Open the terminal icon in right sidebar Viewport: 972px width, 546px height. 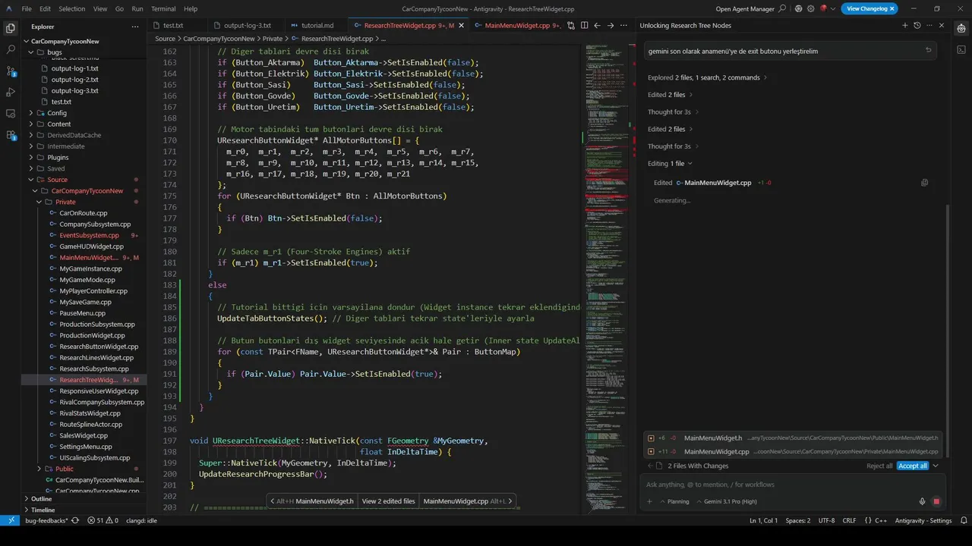[961, 51]
